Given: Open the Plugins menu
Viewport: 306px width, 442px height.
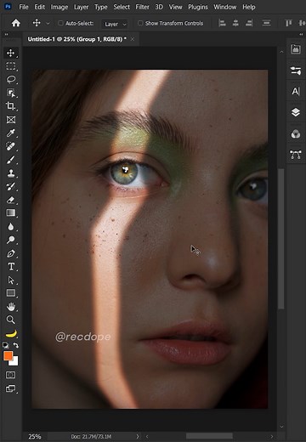Looking at the screenshot, I should point(198,7).
